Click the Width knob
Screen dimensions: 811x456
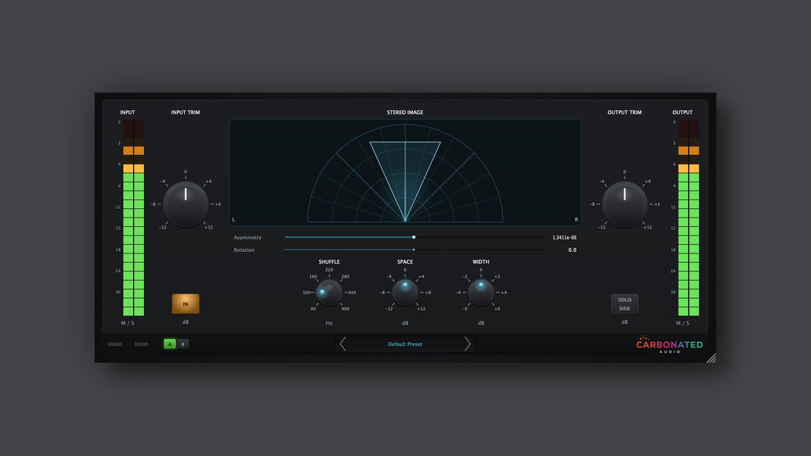click(x=481, y=293)
